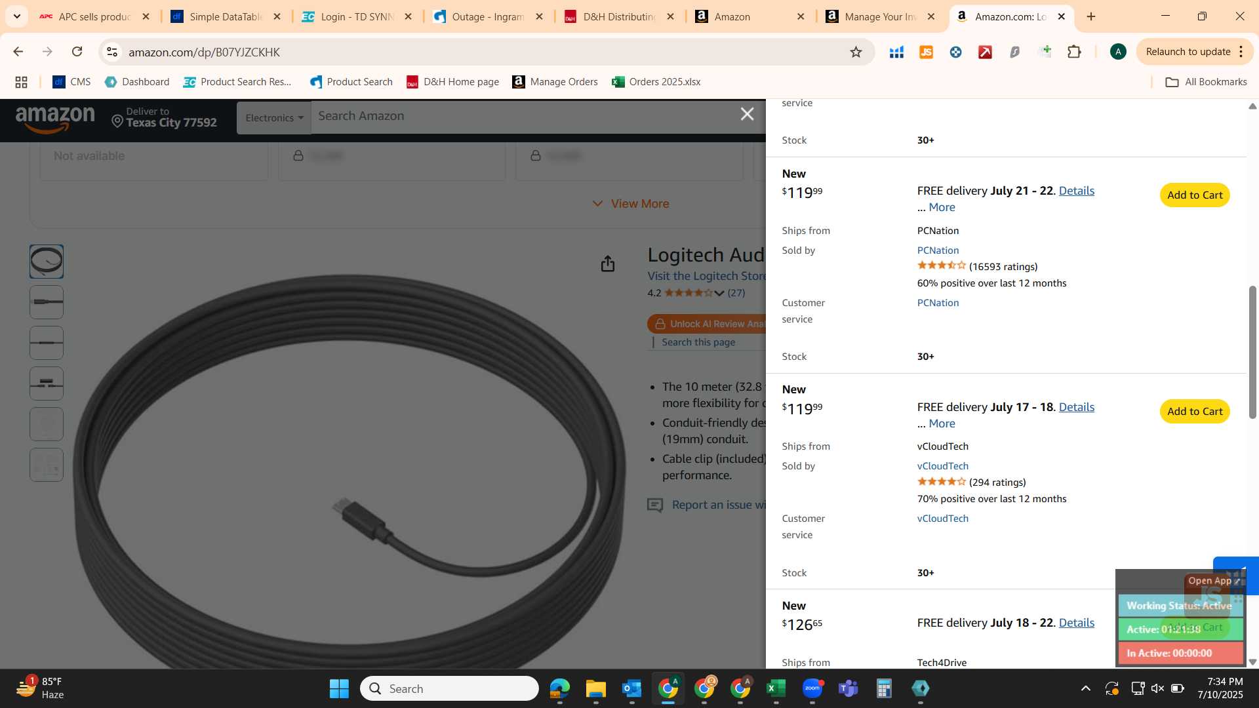
Task: Open the Chrome apps grid in bookmarks bar
Action: coord(21,82)
